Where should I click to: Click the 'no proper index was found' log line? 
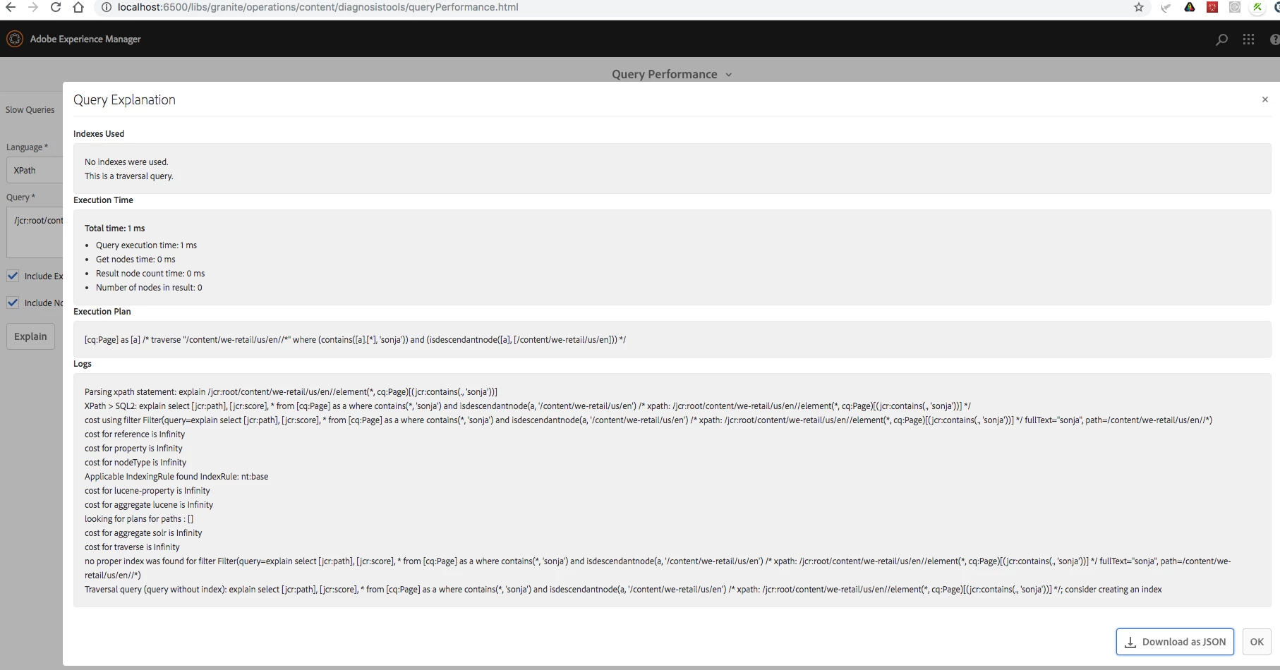tap(658, 568)
